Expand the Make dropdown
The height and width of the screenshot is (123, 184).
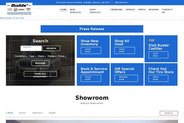click(42, 56)
